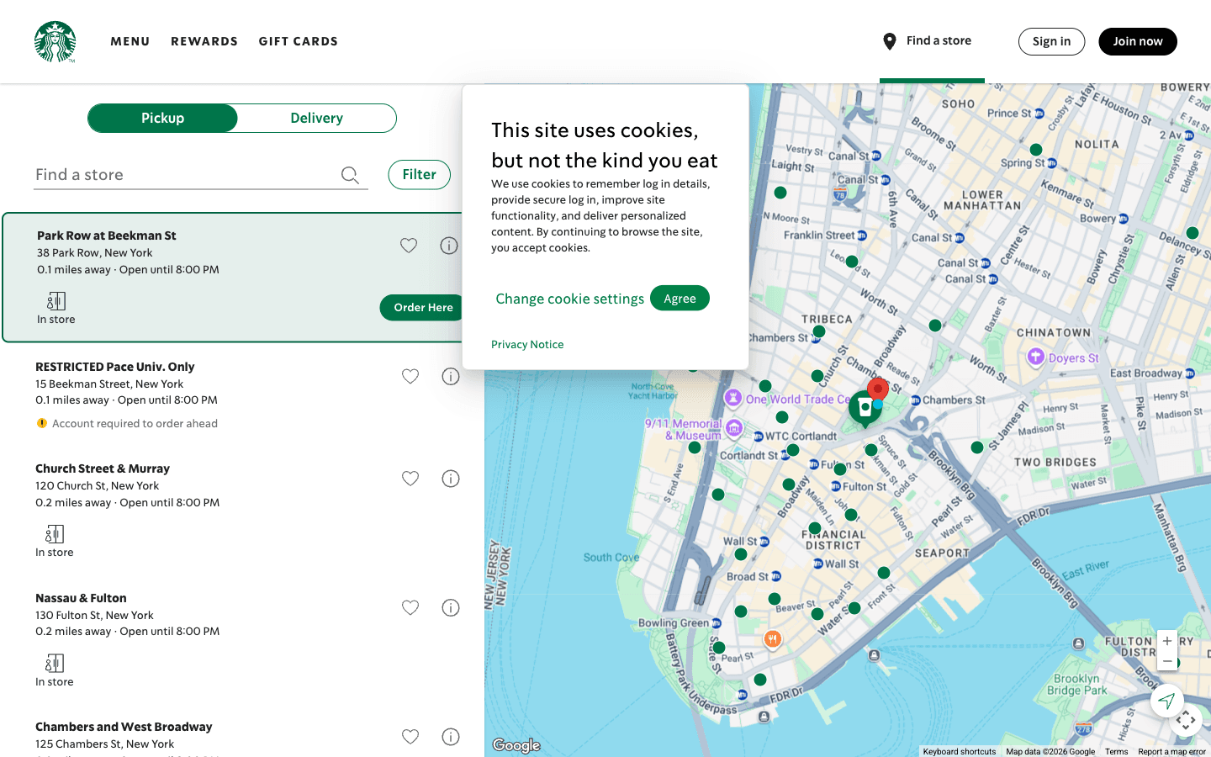Screen dimensions: 1211x757
Task: Switch to the Delivery option
Action: (316, 118)
